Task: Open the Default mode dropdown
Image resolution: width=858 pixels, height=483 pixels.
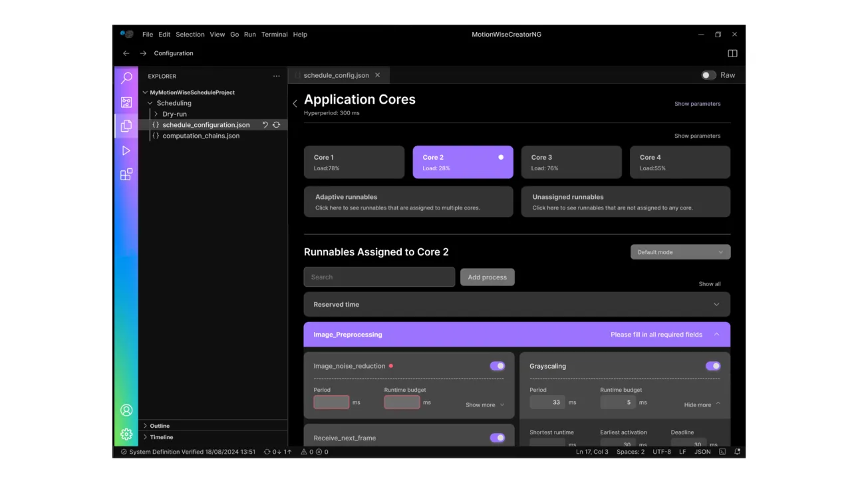Action: (680, 251)
